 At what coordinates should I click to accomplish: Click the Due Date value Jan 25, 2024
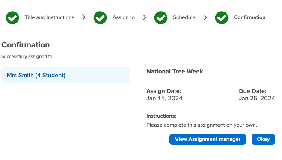click(257, 98)
